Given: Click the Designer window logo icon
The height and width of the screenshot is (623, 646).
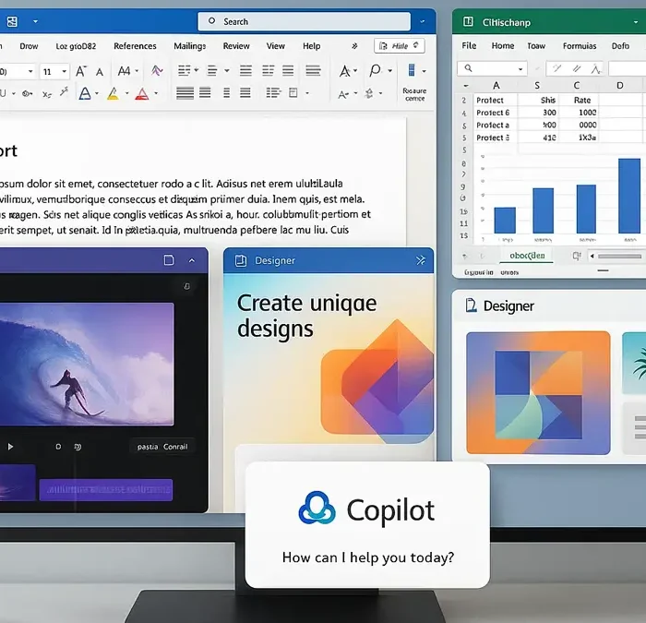Looking at the screenshot, I should point(471,306).
